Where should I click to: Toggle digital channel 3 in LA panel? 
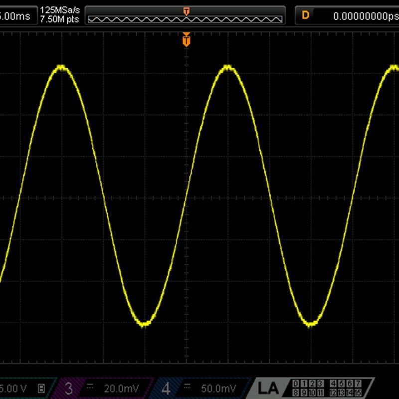pos(321,383)
